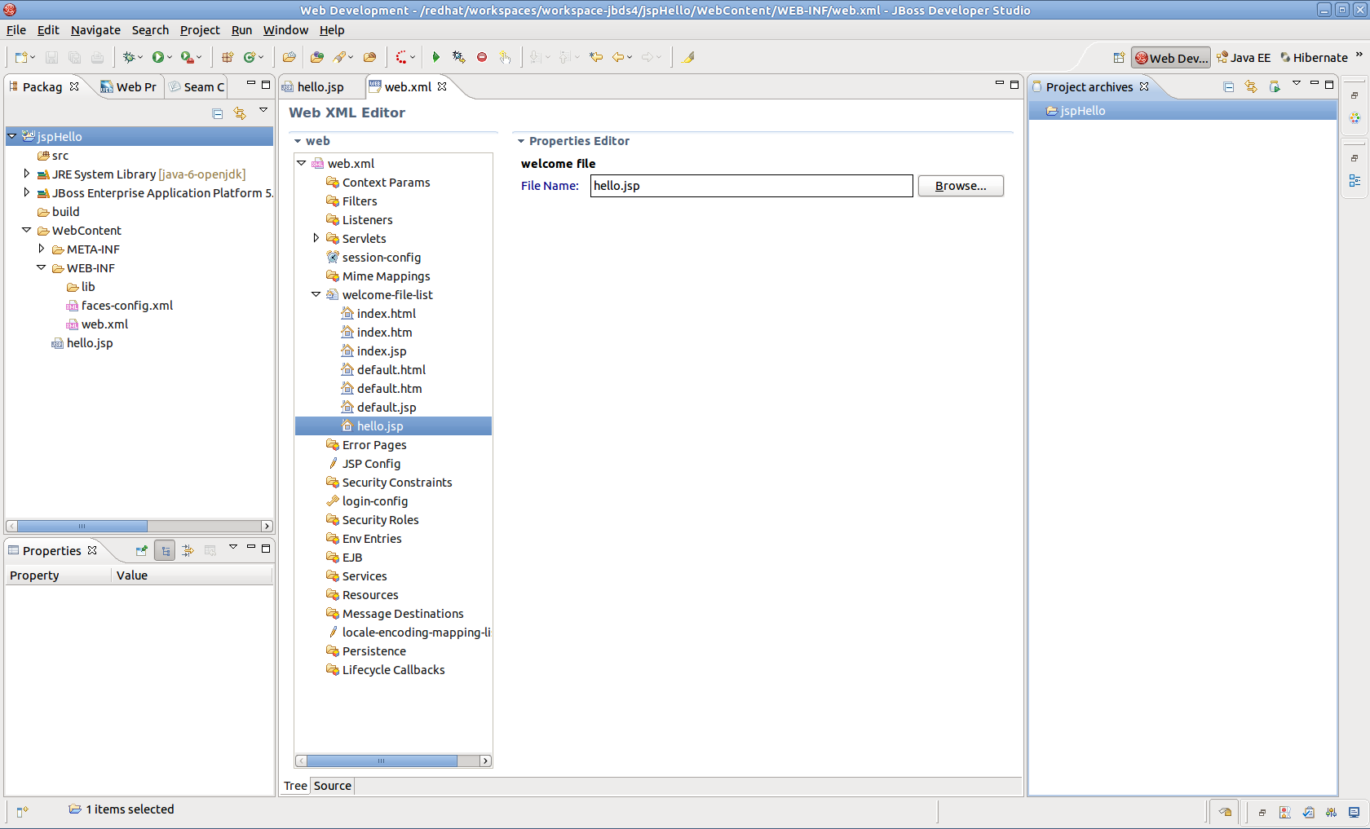The height and width of the screenshot is (829, 1370).
Task: Click the green Run button in toolbar
Action: click(x=158, y=57)
